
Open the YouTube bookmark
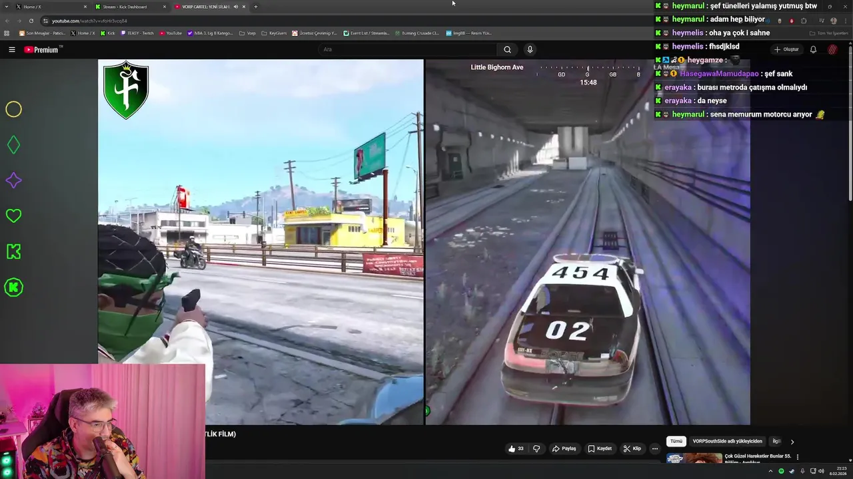171,33
